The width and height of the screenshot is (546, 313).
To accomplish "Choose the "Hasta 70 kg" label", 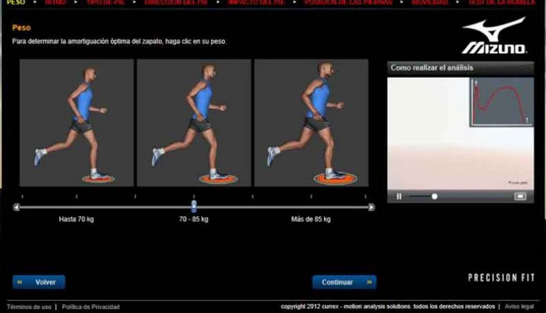I will click(76, 219).
